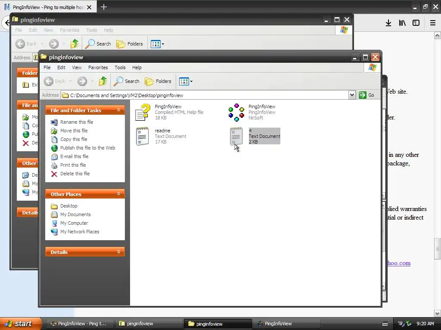Open the browser hamburger menu
Viewport: 441px width, 330px height.
(433, 23)
